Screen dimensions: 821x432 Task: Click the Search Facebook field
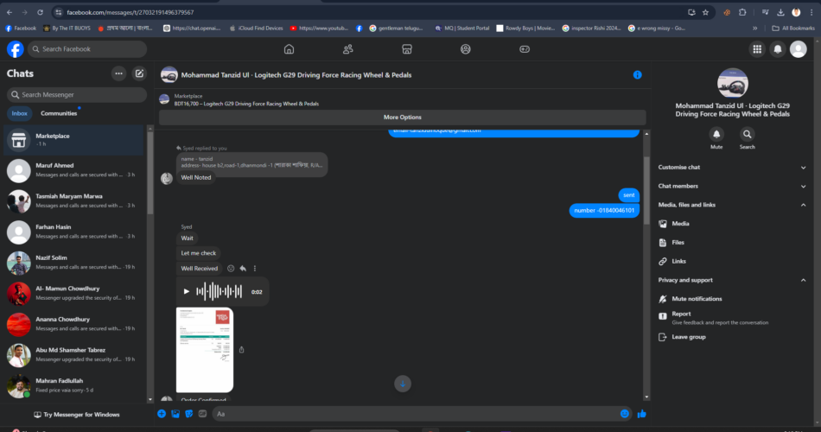pos(87,49)
